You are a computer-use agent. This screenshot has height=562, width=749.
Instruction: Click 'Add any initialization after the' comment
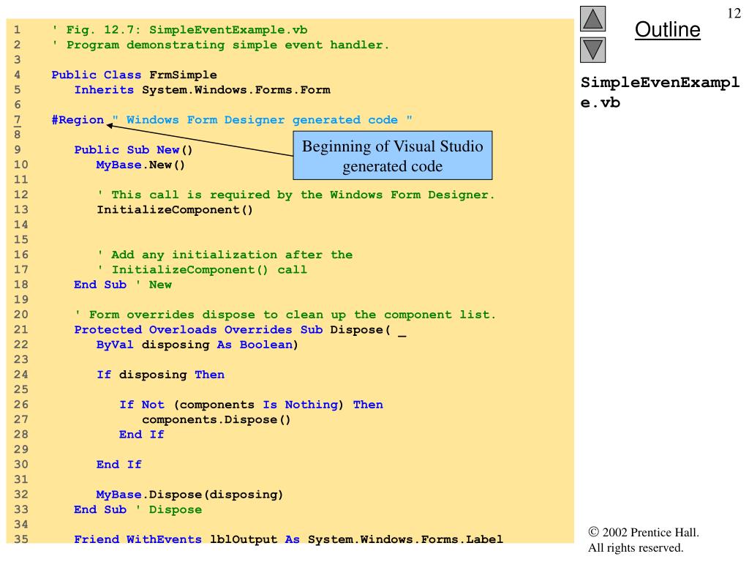pos(225,255)
